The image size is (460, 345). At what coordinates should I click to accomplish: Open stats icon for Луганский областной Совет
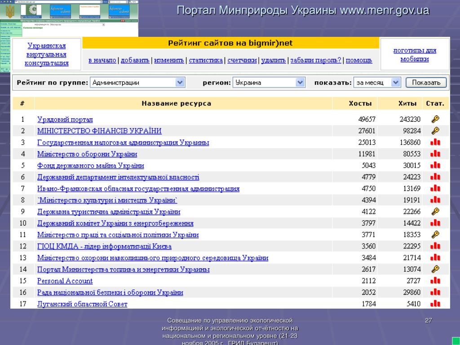pos(435,304)
